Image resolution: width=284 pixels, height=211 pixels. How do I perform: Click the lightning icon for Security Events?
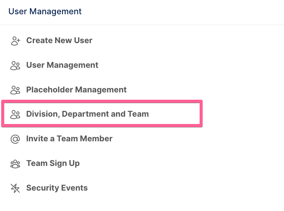click(15, 188)
